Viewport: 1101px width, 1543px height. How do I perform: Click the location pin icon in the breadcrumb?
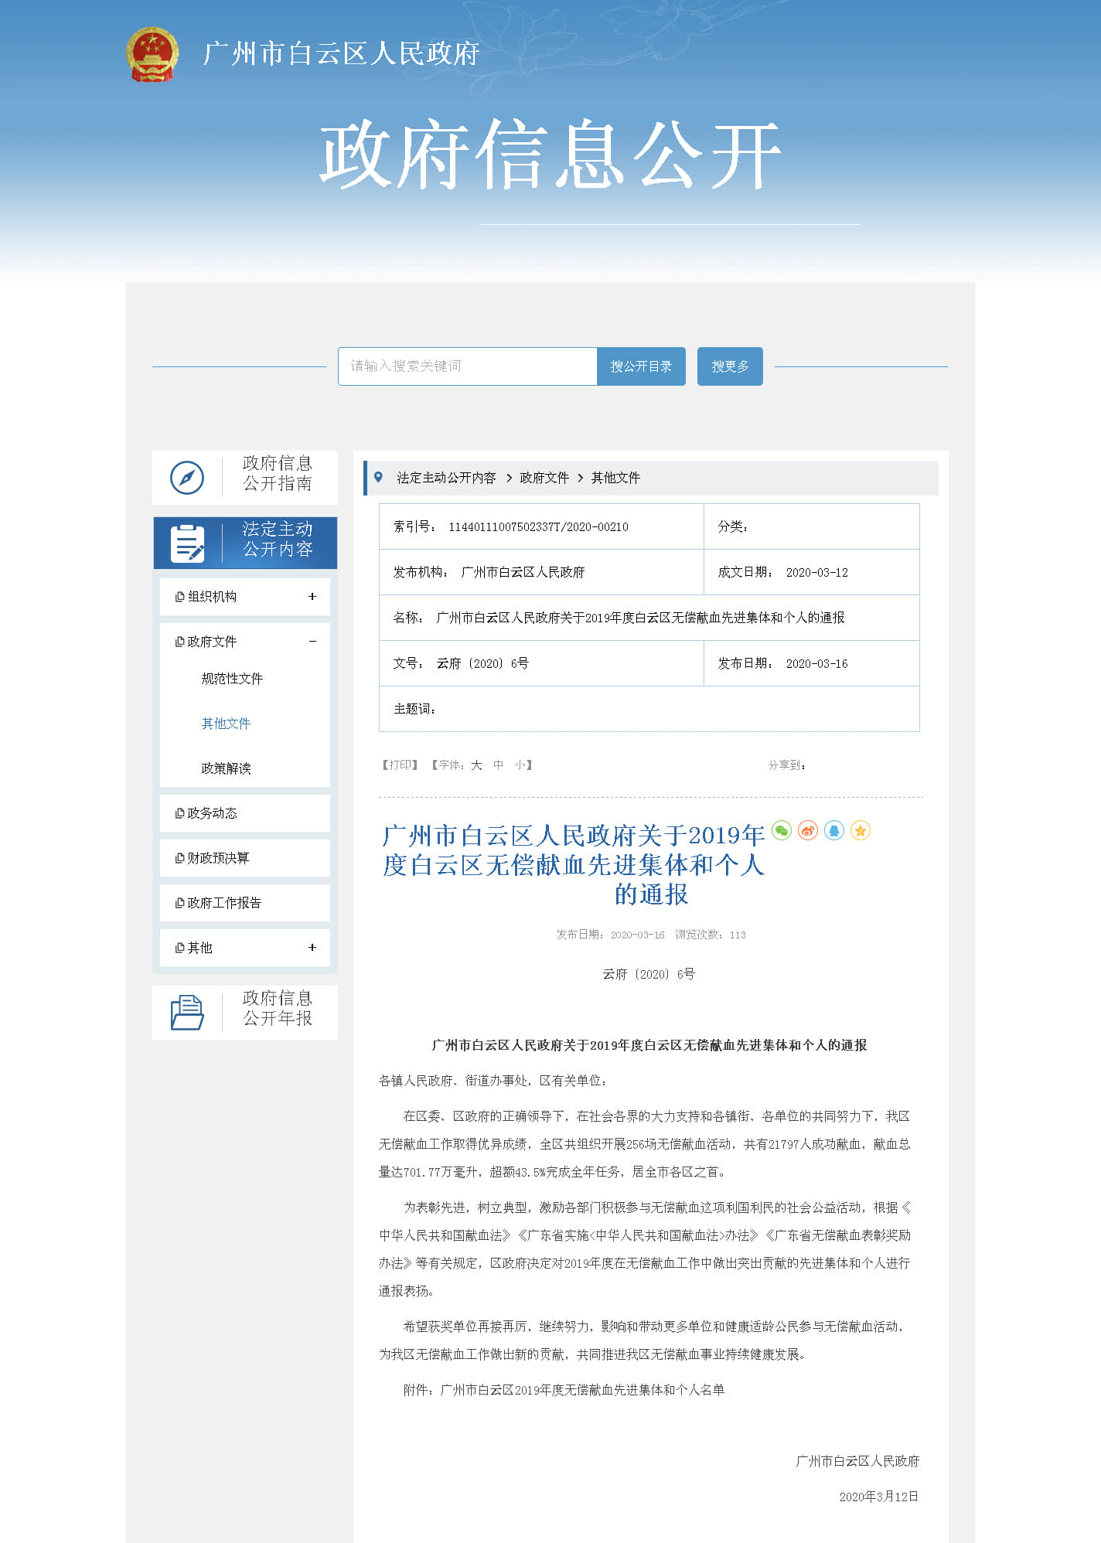click(378, 477)
